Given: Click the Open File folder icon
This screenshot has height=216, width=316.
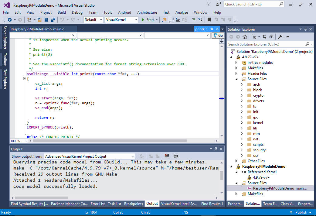Looking at the screenshot, I should 40,20.
